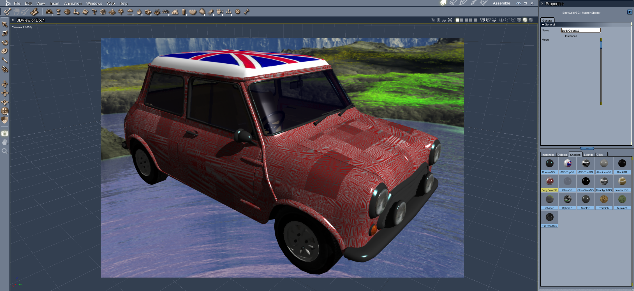Expand the camera tool flyout arrow
This screenshot has height=291, width=634.
pos(223,15)
